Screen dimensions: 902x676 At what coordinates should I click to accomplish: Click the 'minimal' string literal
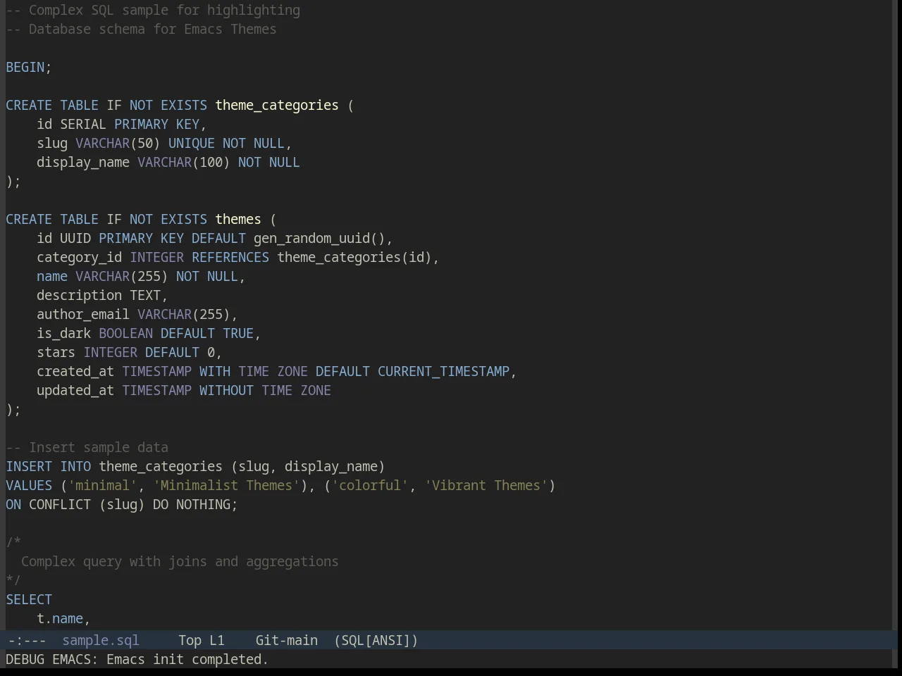[102, 486]
